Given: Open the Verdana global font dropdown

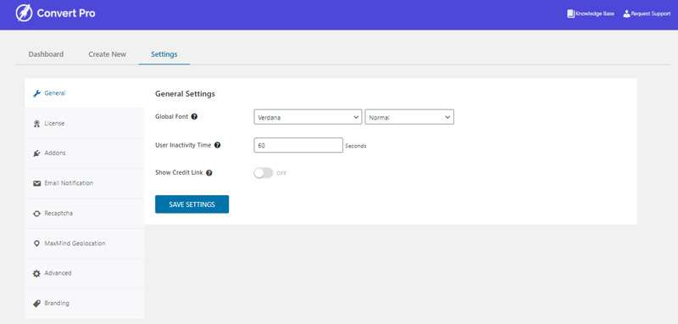Looking at the screenshot, I should (x=308, y=117).
